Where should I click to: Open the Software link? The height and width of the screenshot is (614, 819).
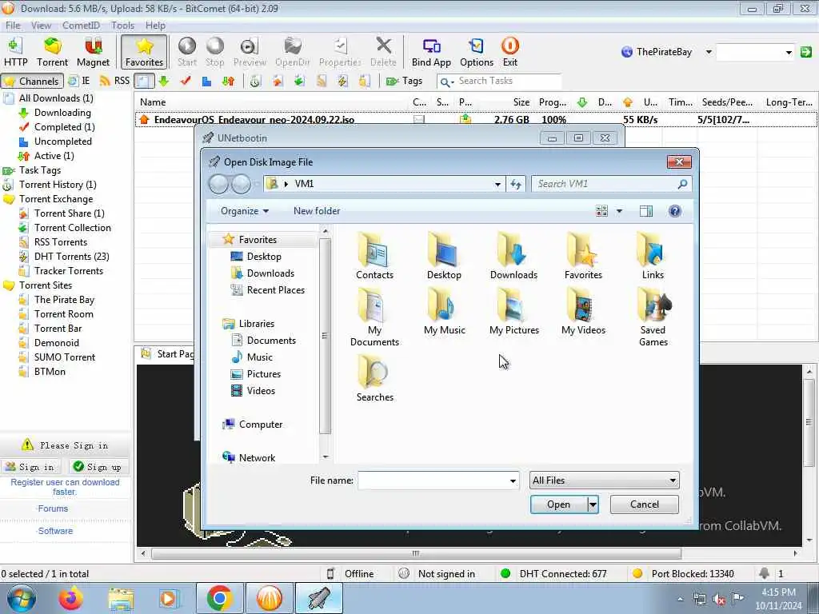[x=55, y=531]
